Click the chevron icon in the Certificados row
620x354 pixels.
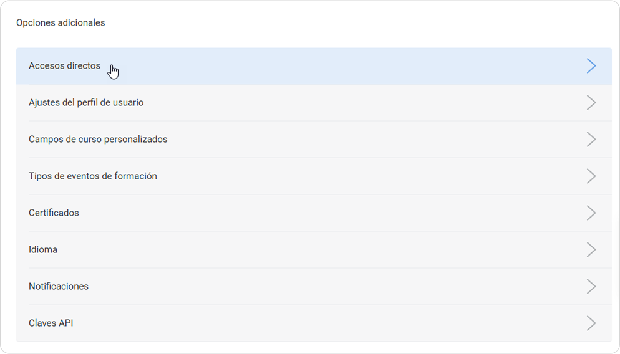click(x=591, y=213)
